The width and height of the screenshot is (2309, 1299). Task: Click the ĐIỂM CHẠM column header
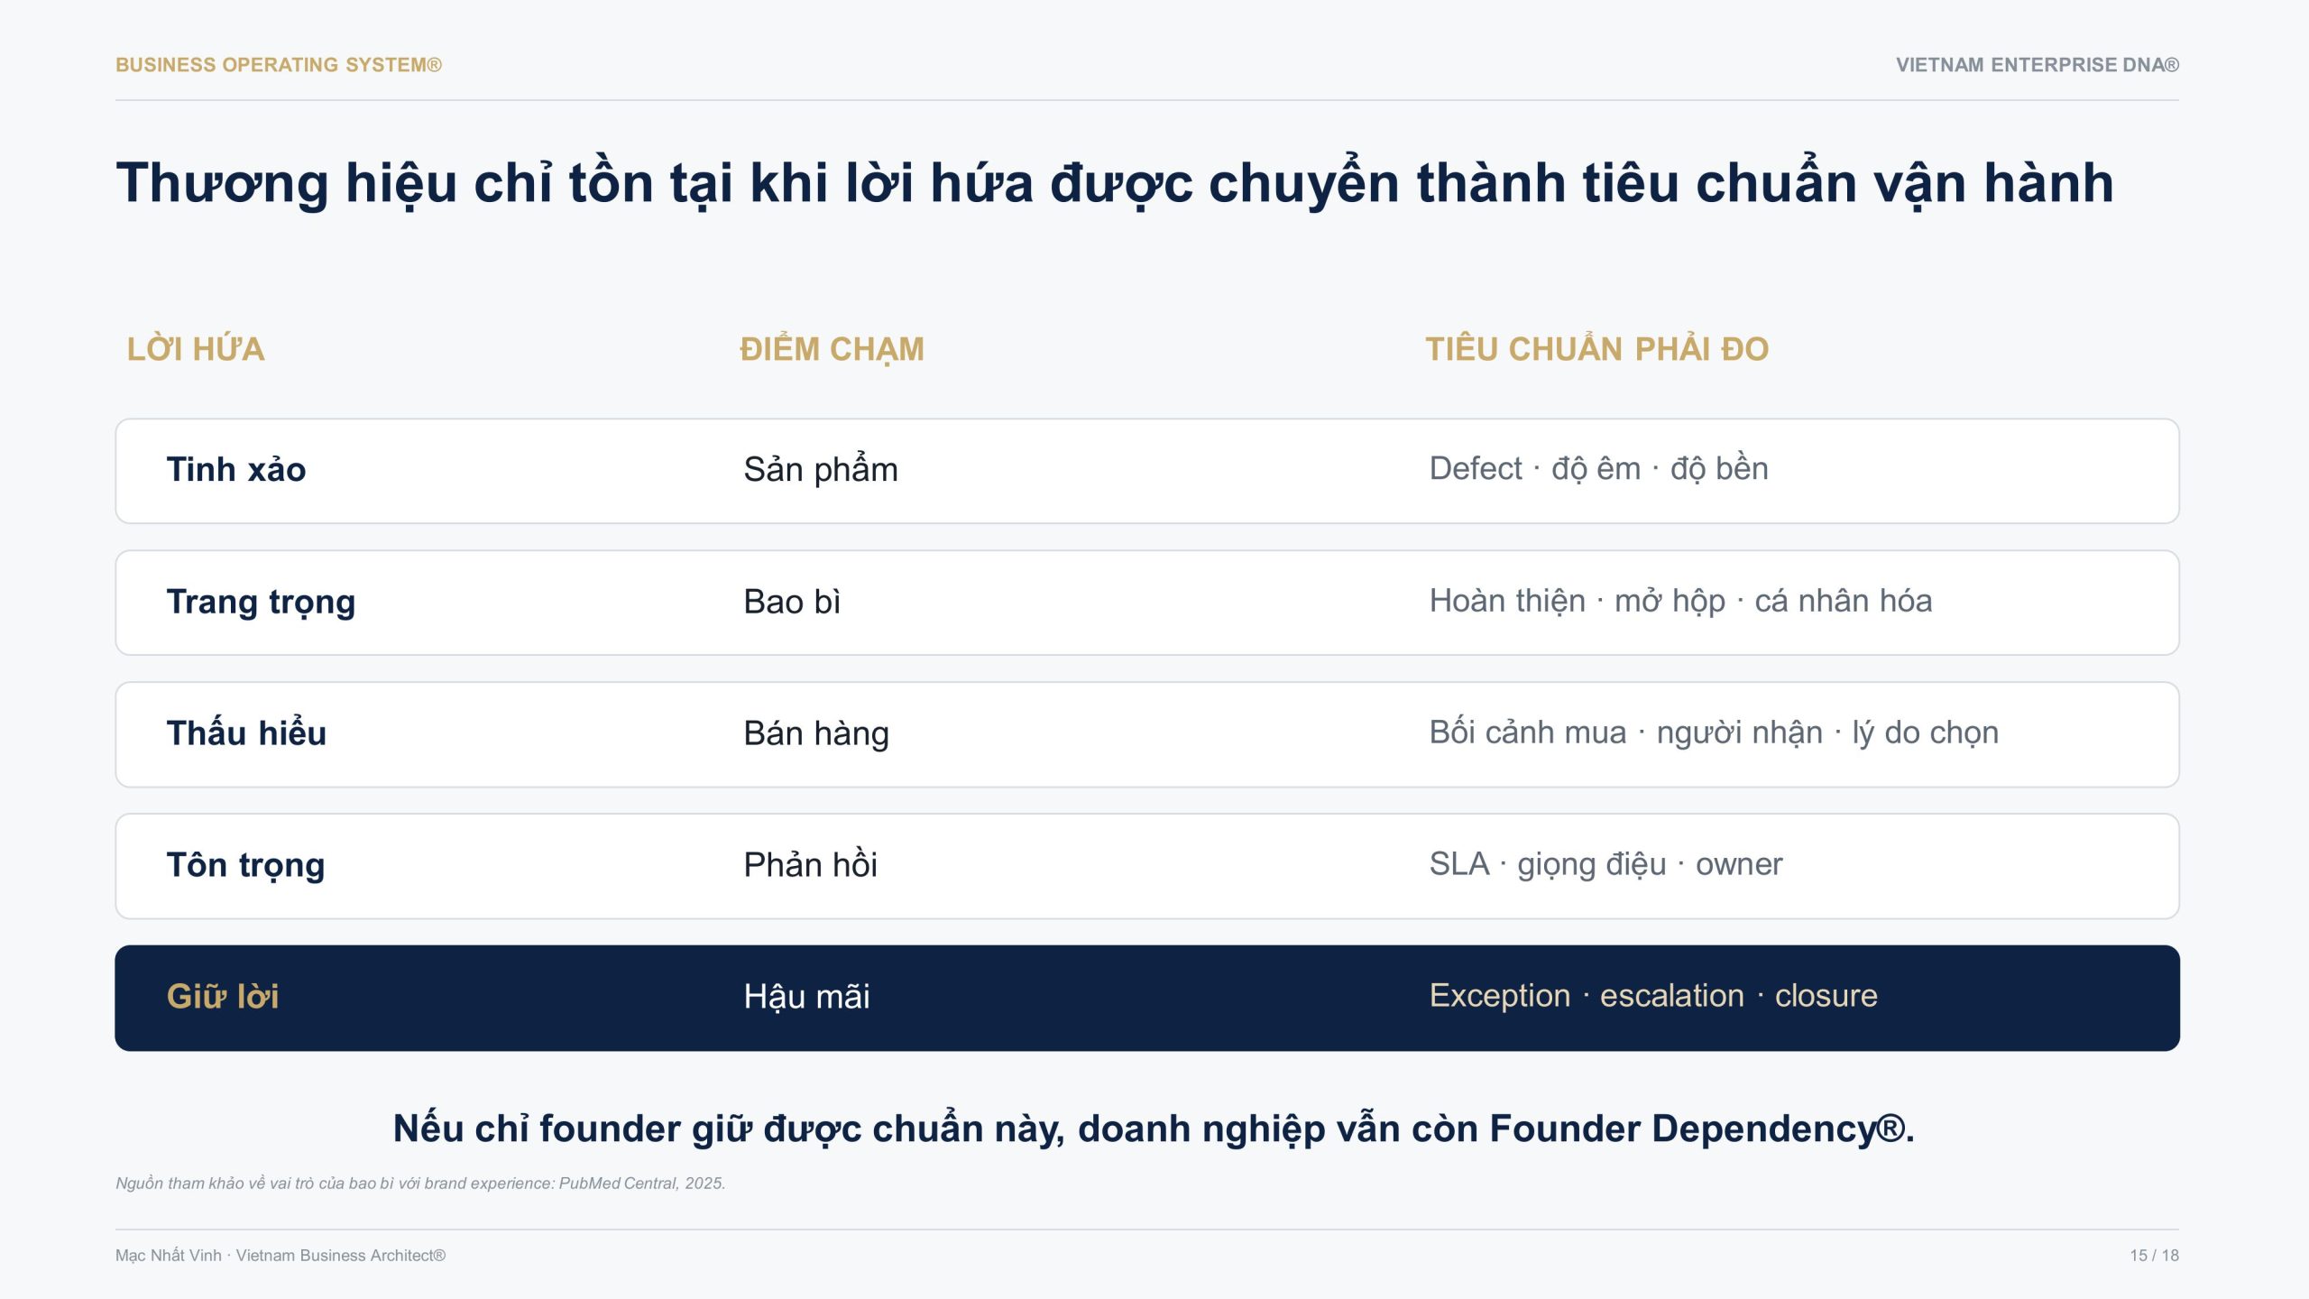point(832,349)
